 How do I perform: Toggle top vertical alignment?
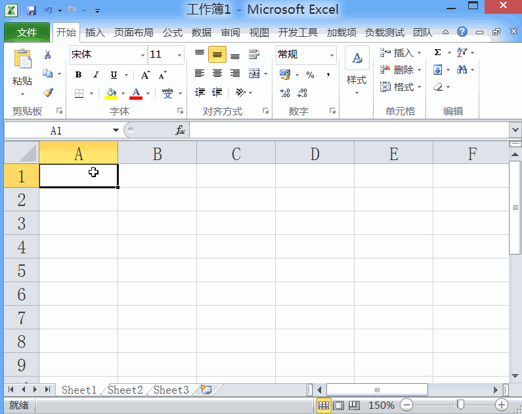pos(200,54)
